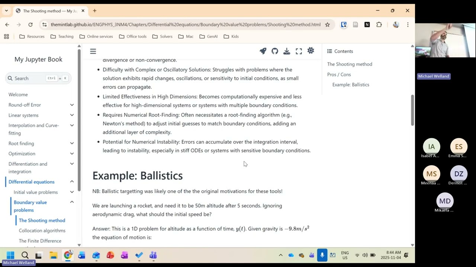Open OneNote from the taskbar
476x267 pixels.
124,255
